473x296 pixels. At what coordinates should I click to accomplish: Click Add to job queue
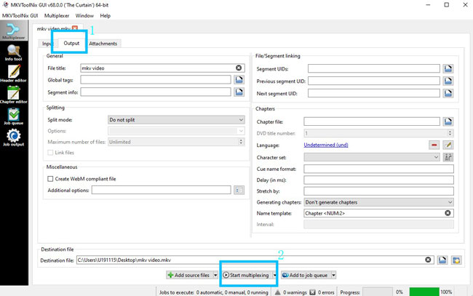click(x=306, y=275)
